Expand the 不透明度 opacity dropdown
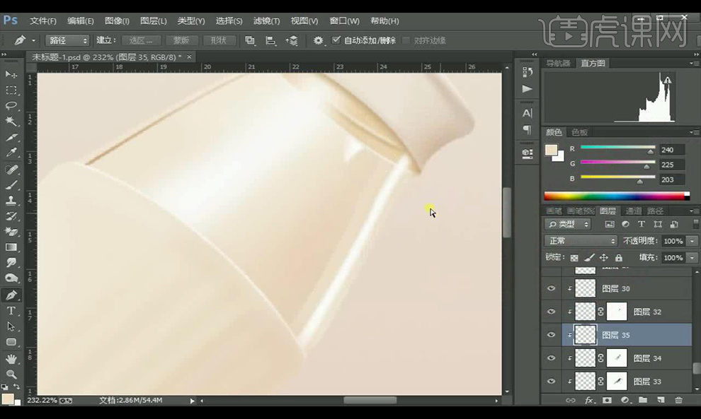 [693, 241]
